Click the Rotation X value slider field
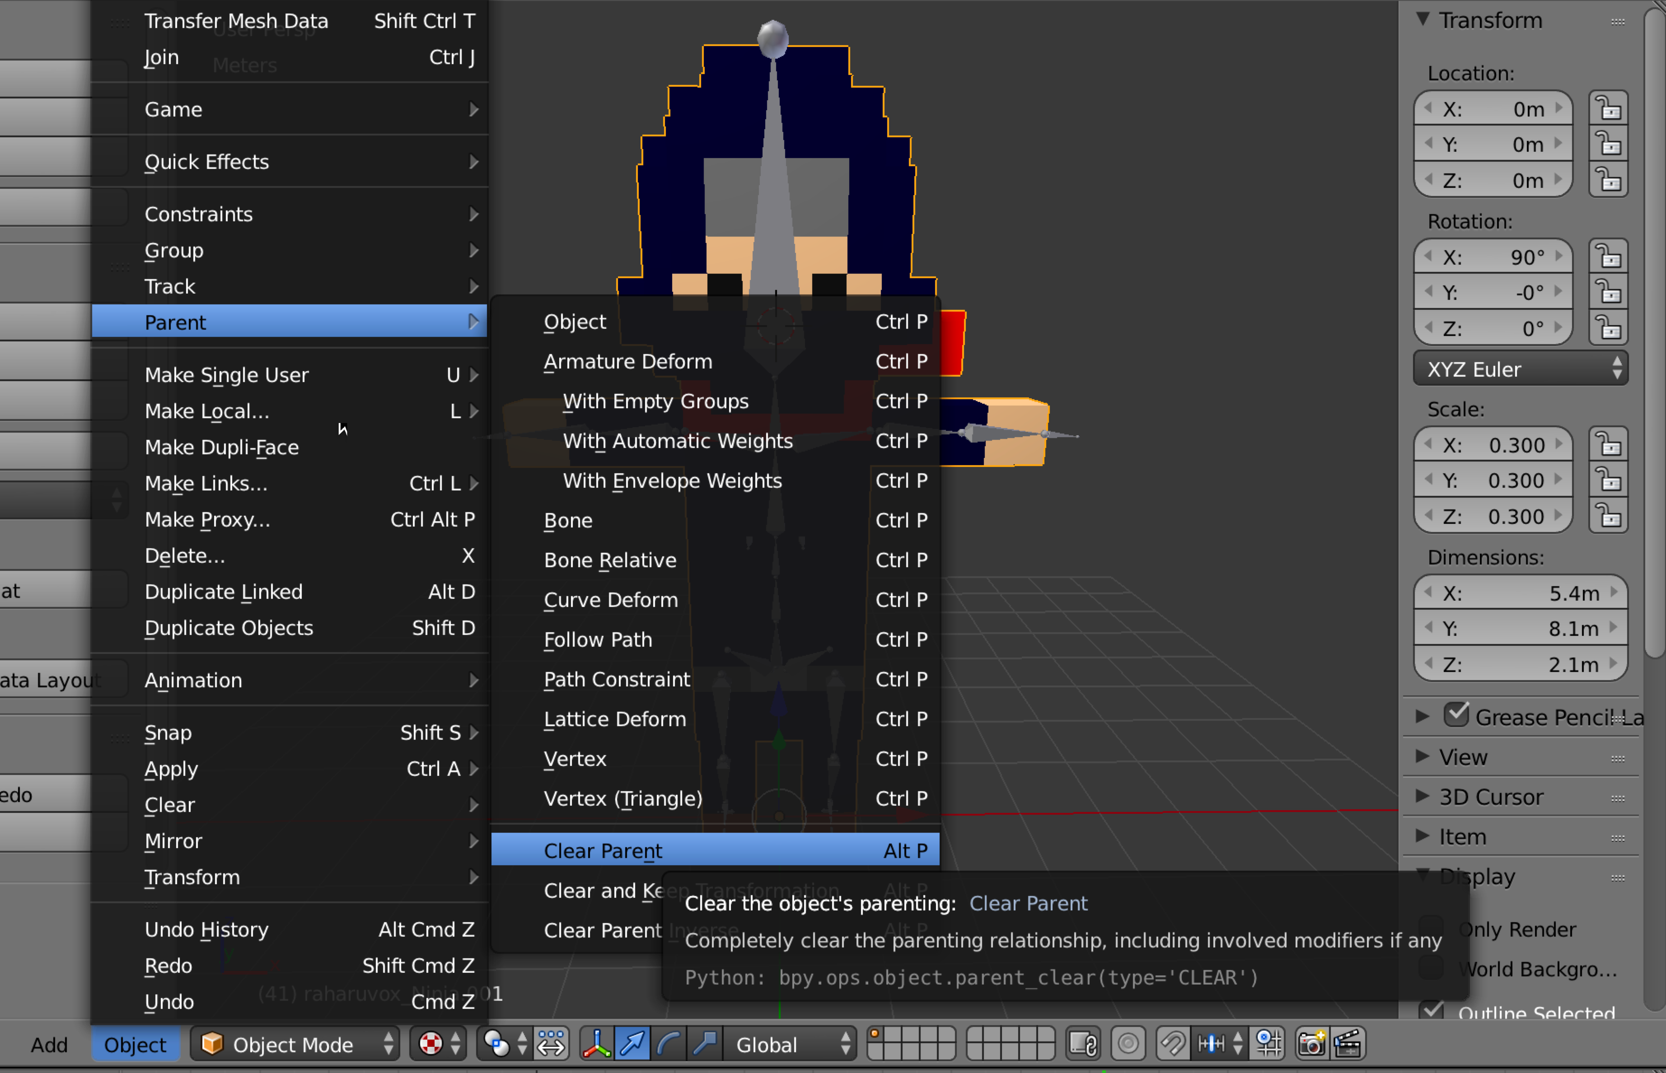The width and height of the screenshot is (1666, 1073). pos(1493,257)
